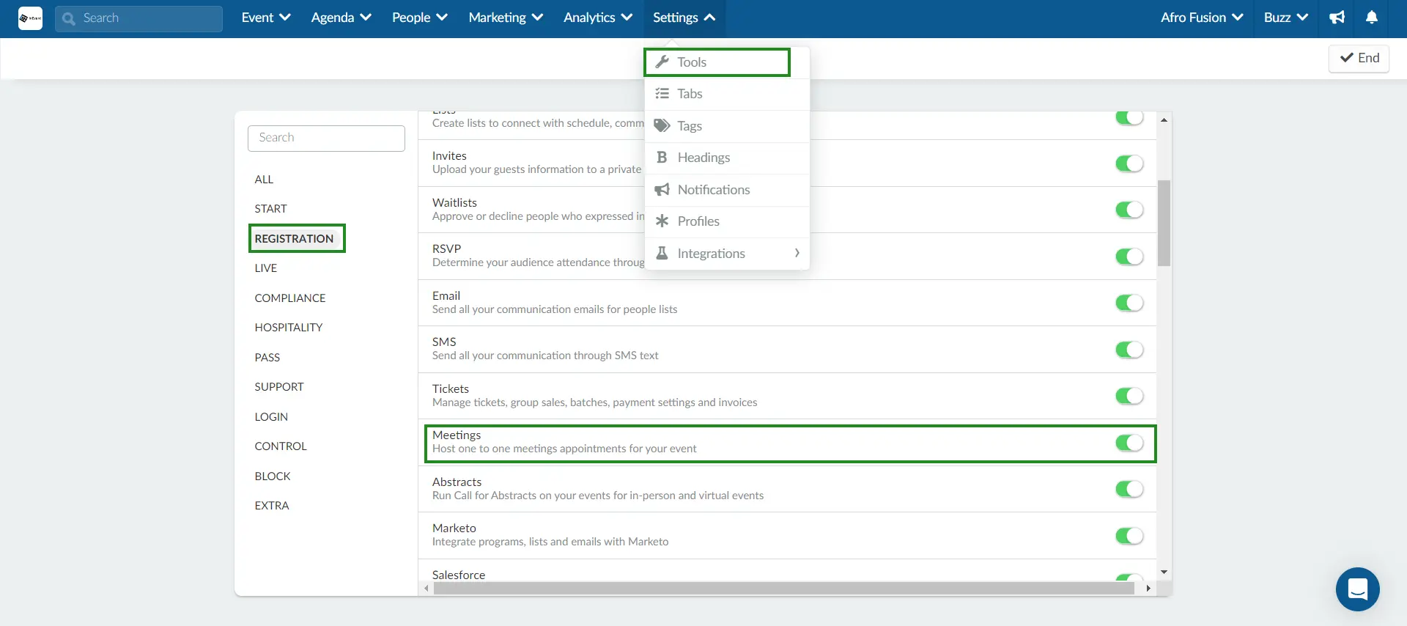Select the EXTRA category filter

272,506
